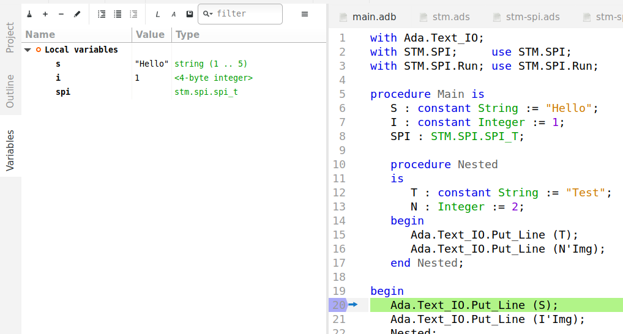623x334 pixels.
Task: Click the pencil edit icon in toolbar
Action: [77, 14]
